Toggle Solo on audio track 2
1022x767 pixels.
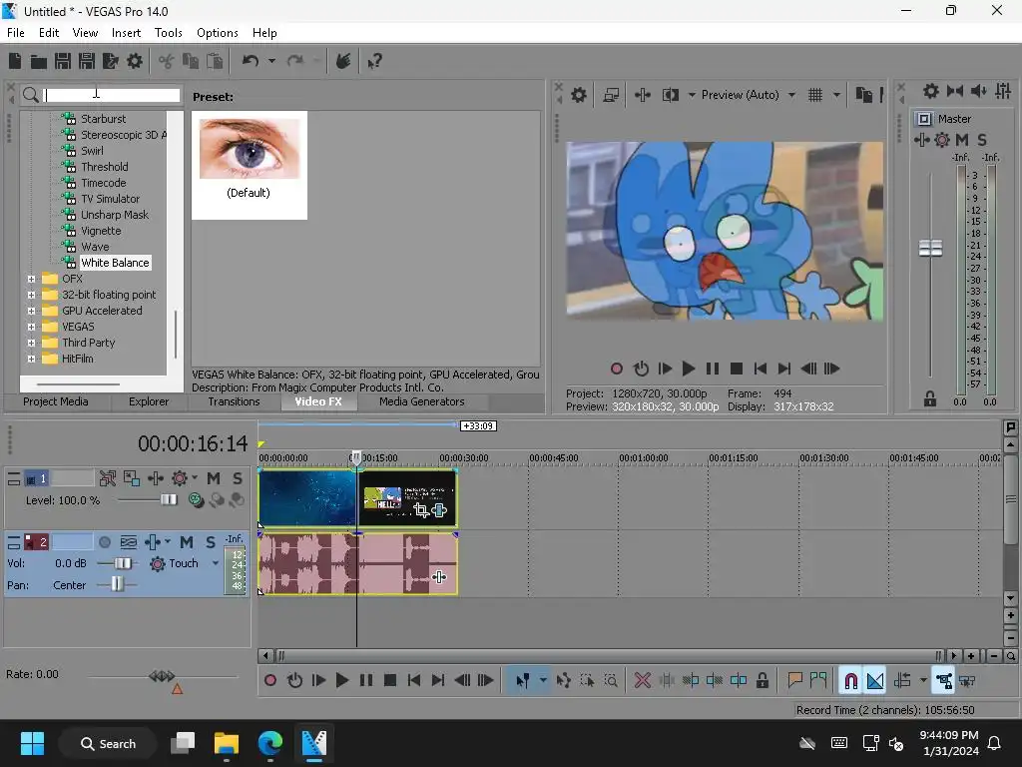210,542
